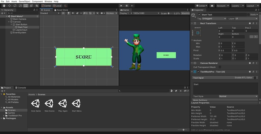Open Tag Untagged dropdown

coord(214,18)
